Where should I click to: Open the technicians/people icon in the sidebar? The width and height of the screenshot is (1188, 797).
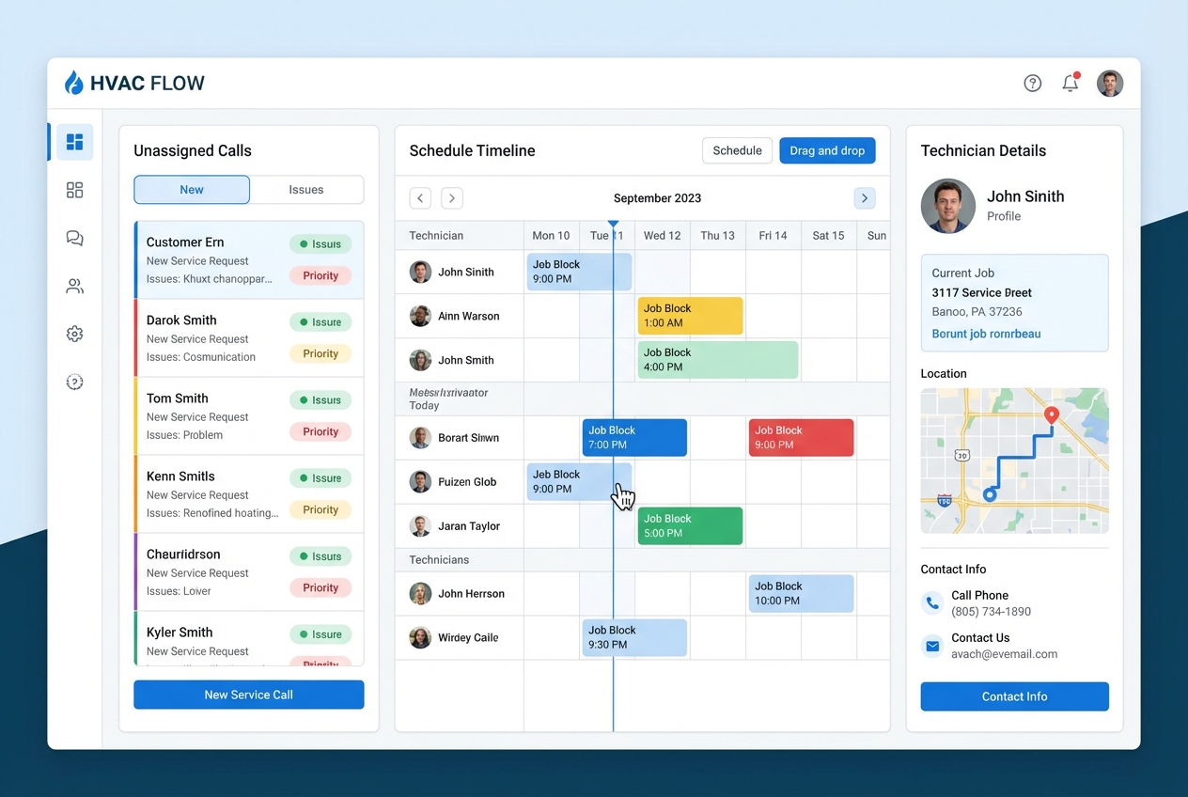pos(74,286)
